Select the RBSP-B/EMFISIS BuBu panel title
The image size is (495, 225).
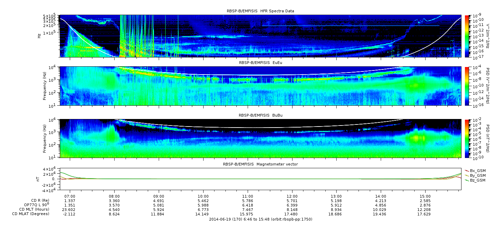(260, 116)
